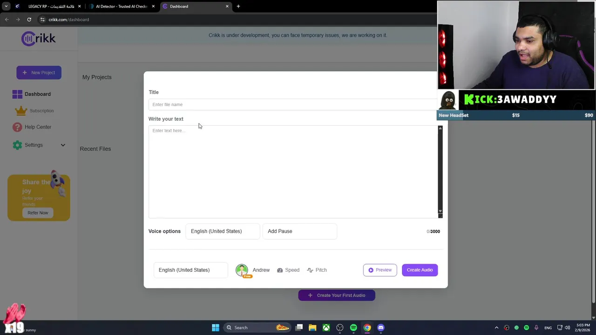Open Help Center in the sidebar
596x335 pixels.
(37, 127)
